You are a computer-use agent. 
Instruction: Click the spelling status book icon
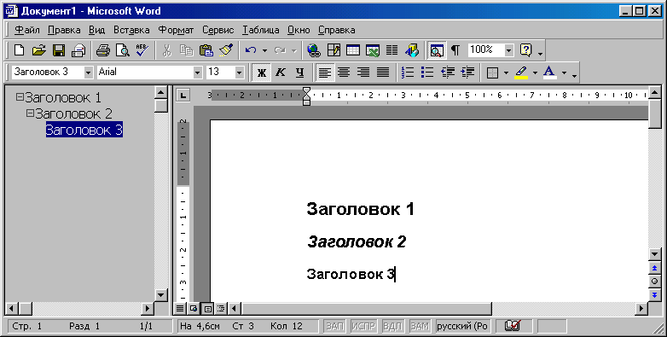click(x=513, y=326)
